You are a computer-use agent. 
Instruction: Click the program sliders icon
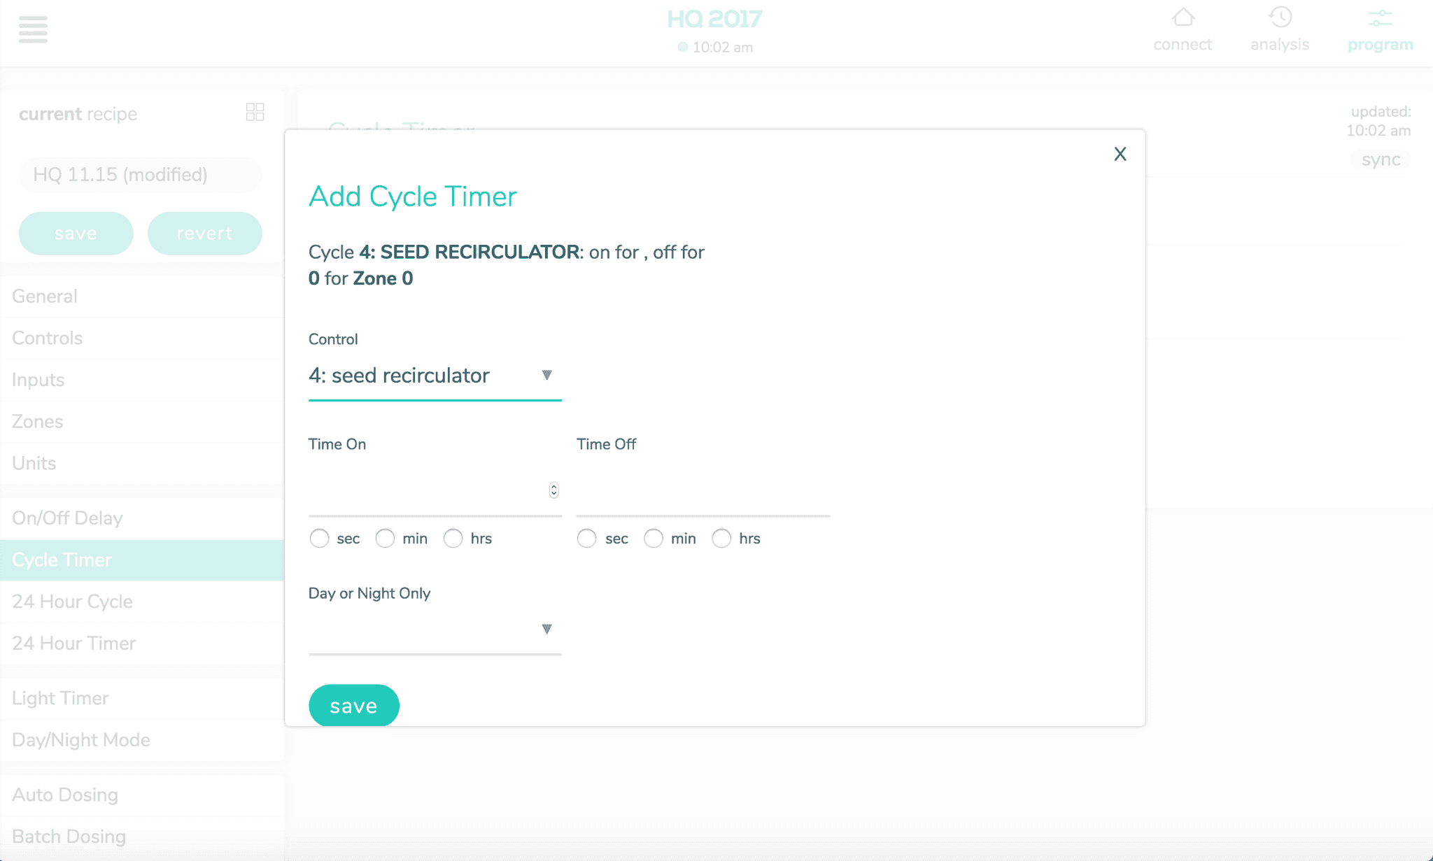coord(1380,17)
